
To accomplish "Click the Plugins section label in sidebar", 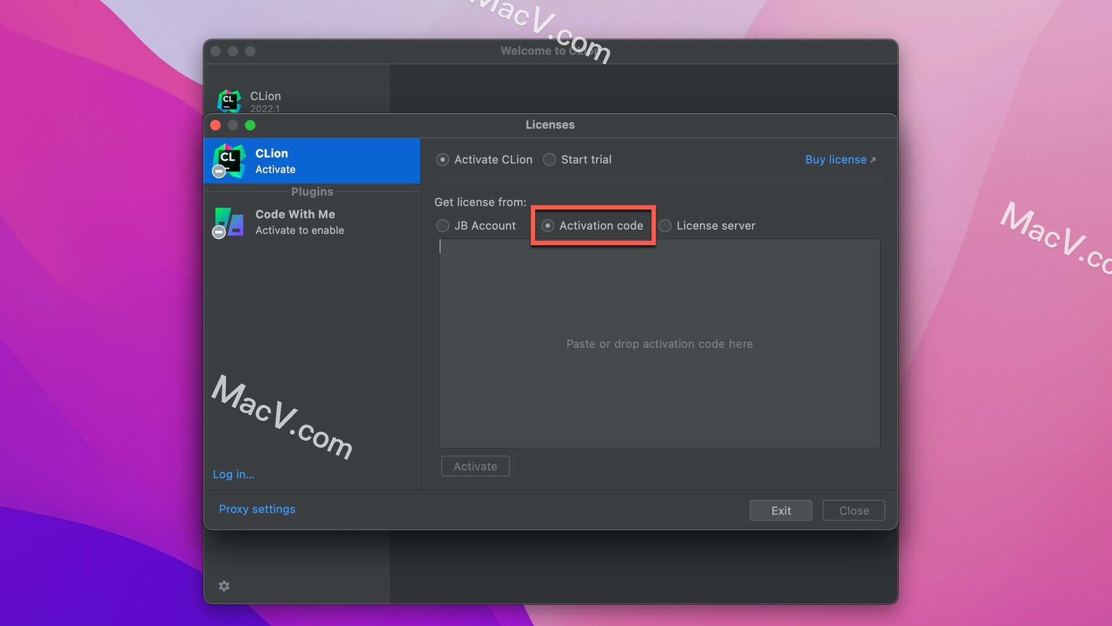I will click(312, 192).
